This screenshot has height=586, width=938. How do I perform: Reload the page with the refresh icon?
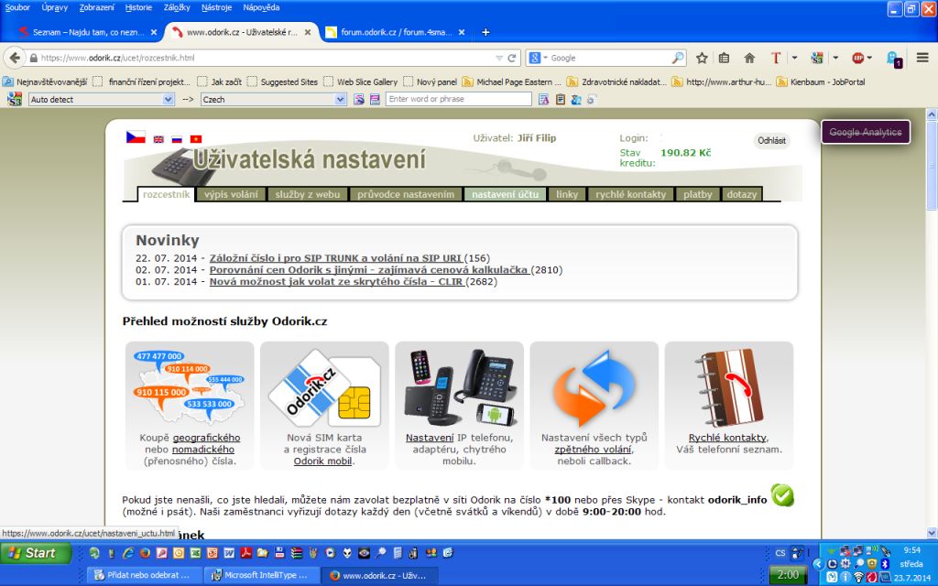pyautogui.click(x=512, y=58)
